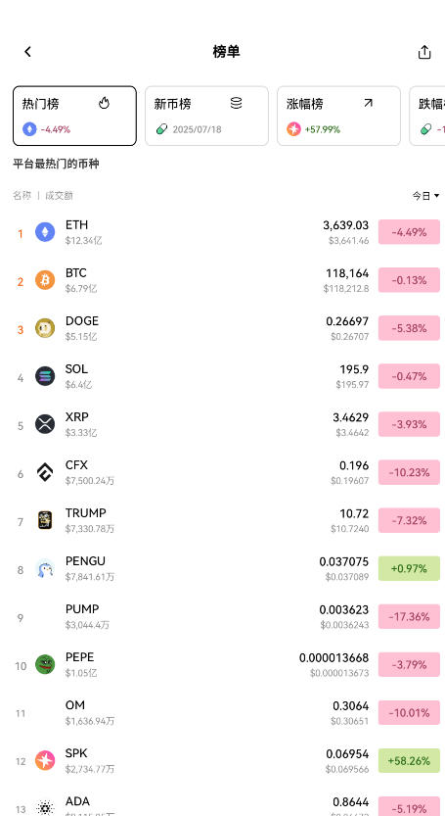Tap the Bitcoin orange logo
The image size is (445, 816).
(45, 280)
